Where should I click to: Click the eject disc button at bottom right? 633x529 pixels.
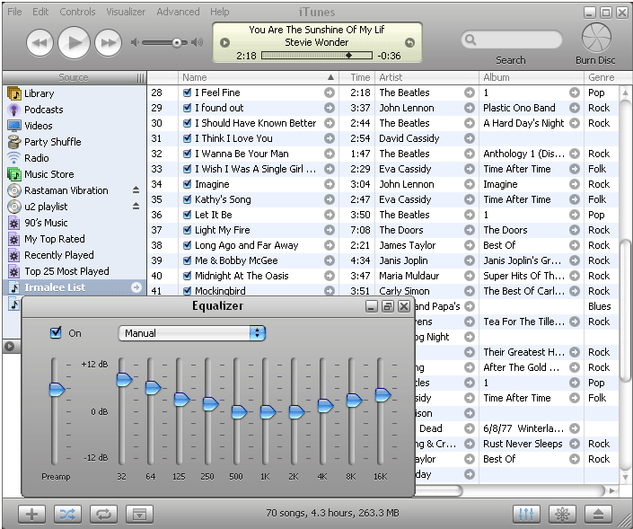point(598,514)
